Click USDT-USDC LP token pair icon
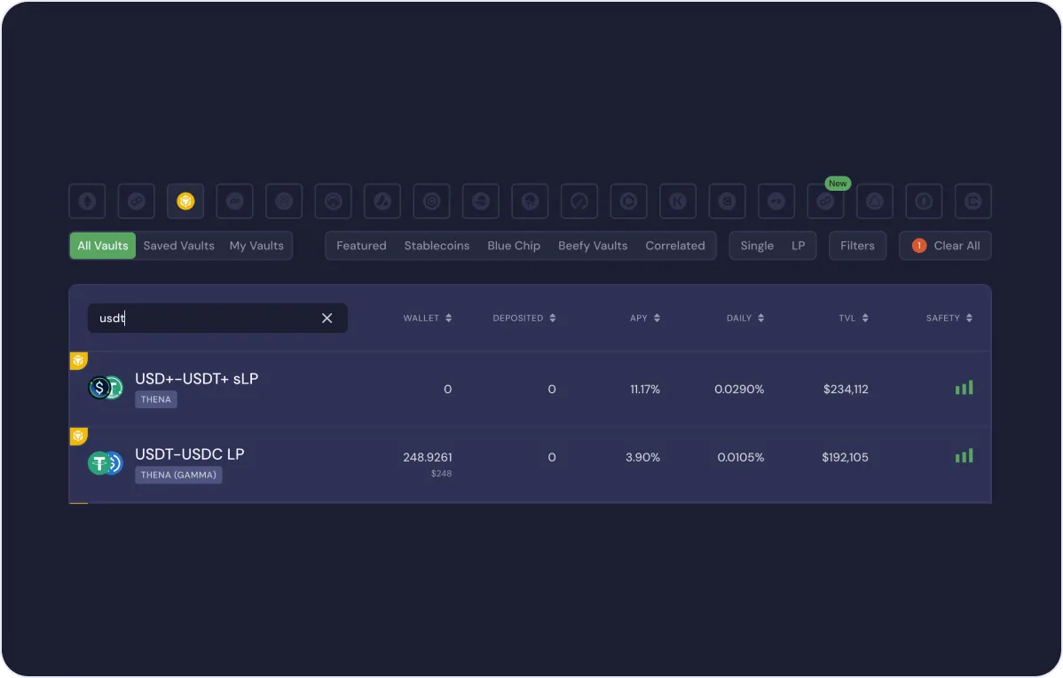Screen dimensions: 1063x678 point(106,463)
